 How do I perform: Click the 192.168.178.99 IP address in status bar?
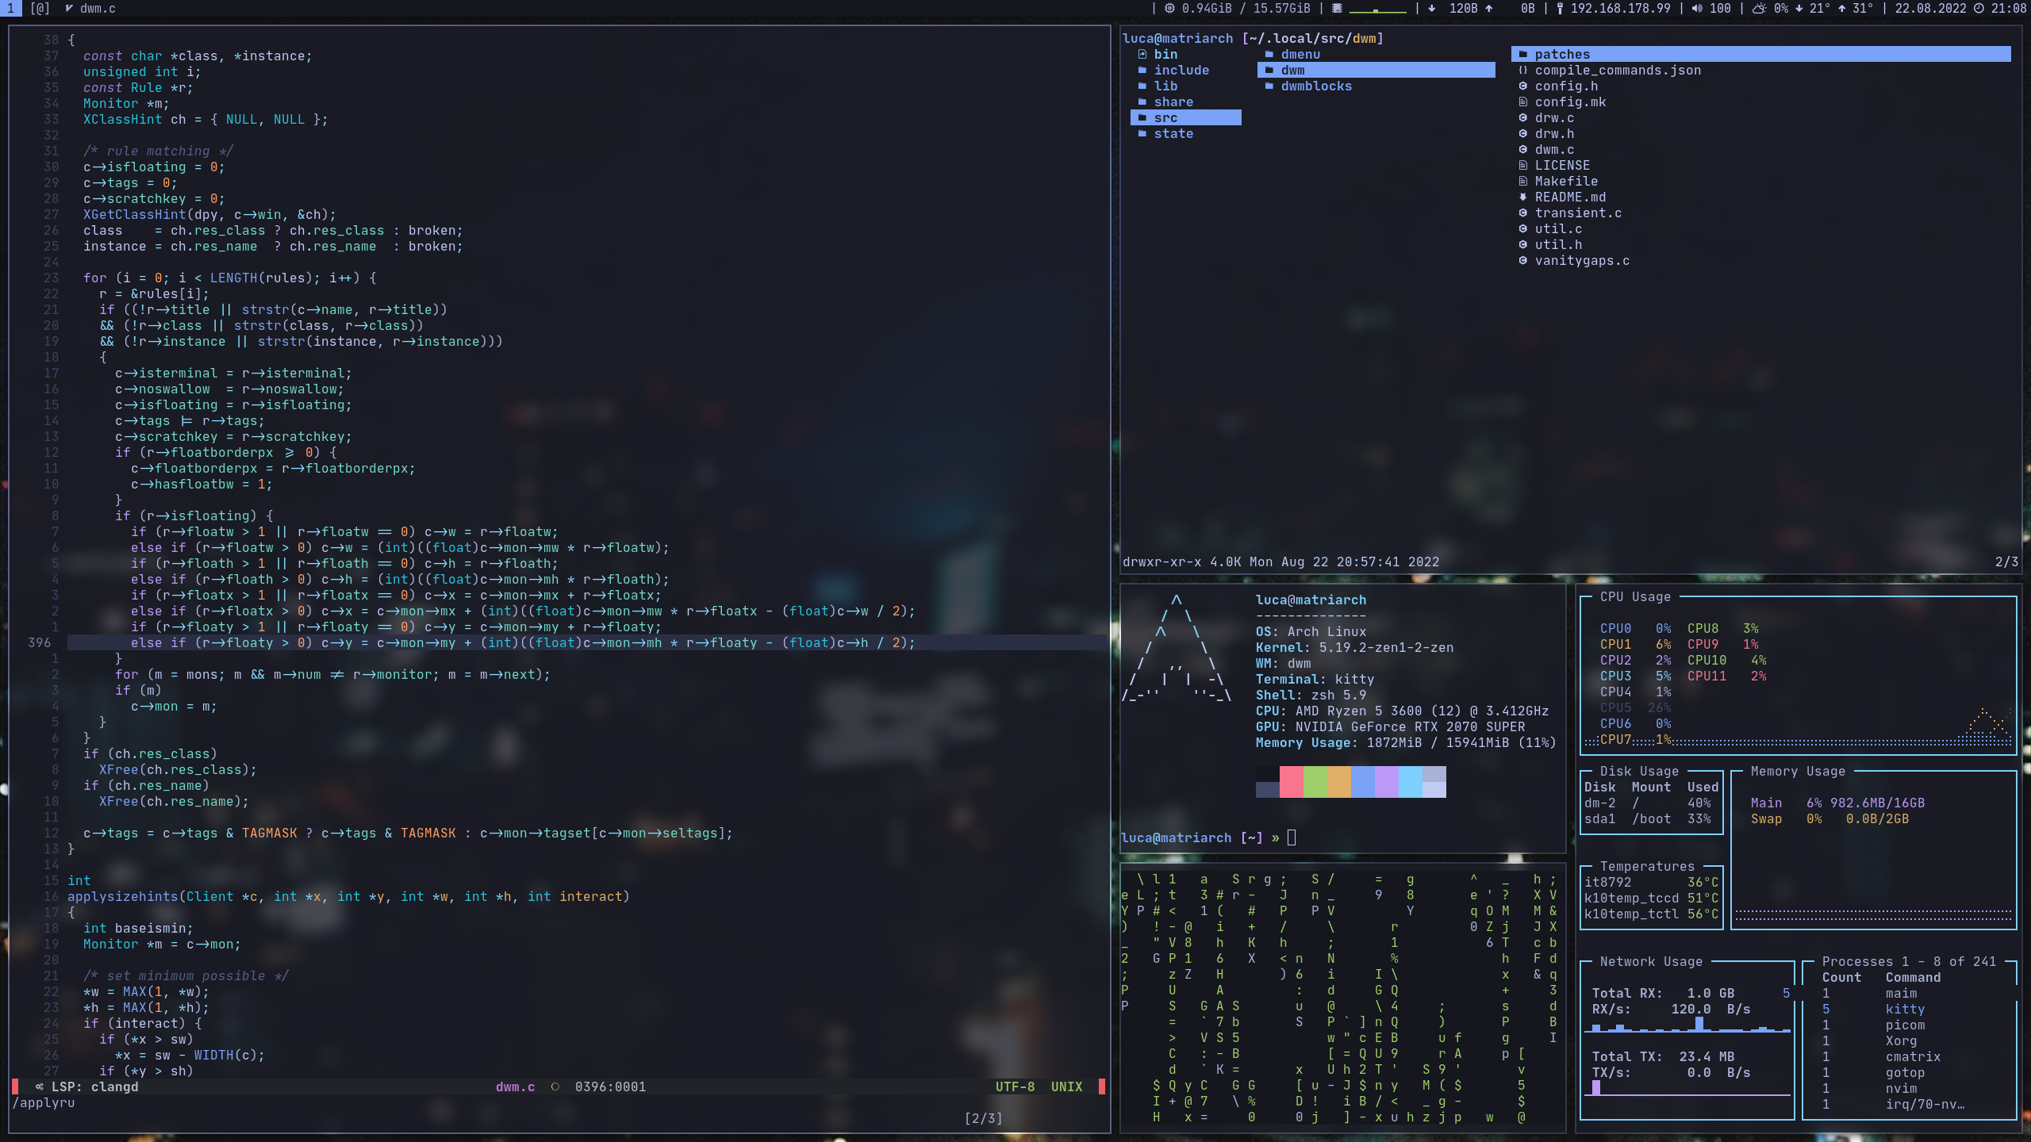pos(1620,8)
